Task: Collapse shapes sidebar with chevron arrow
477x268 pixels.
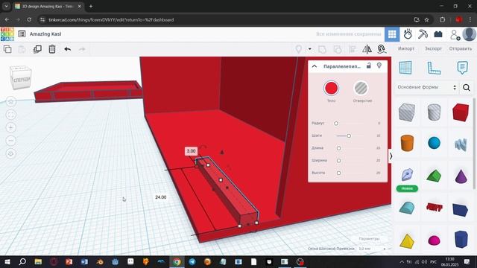Action: pos(391,156)
